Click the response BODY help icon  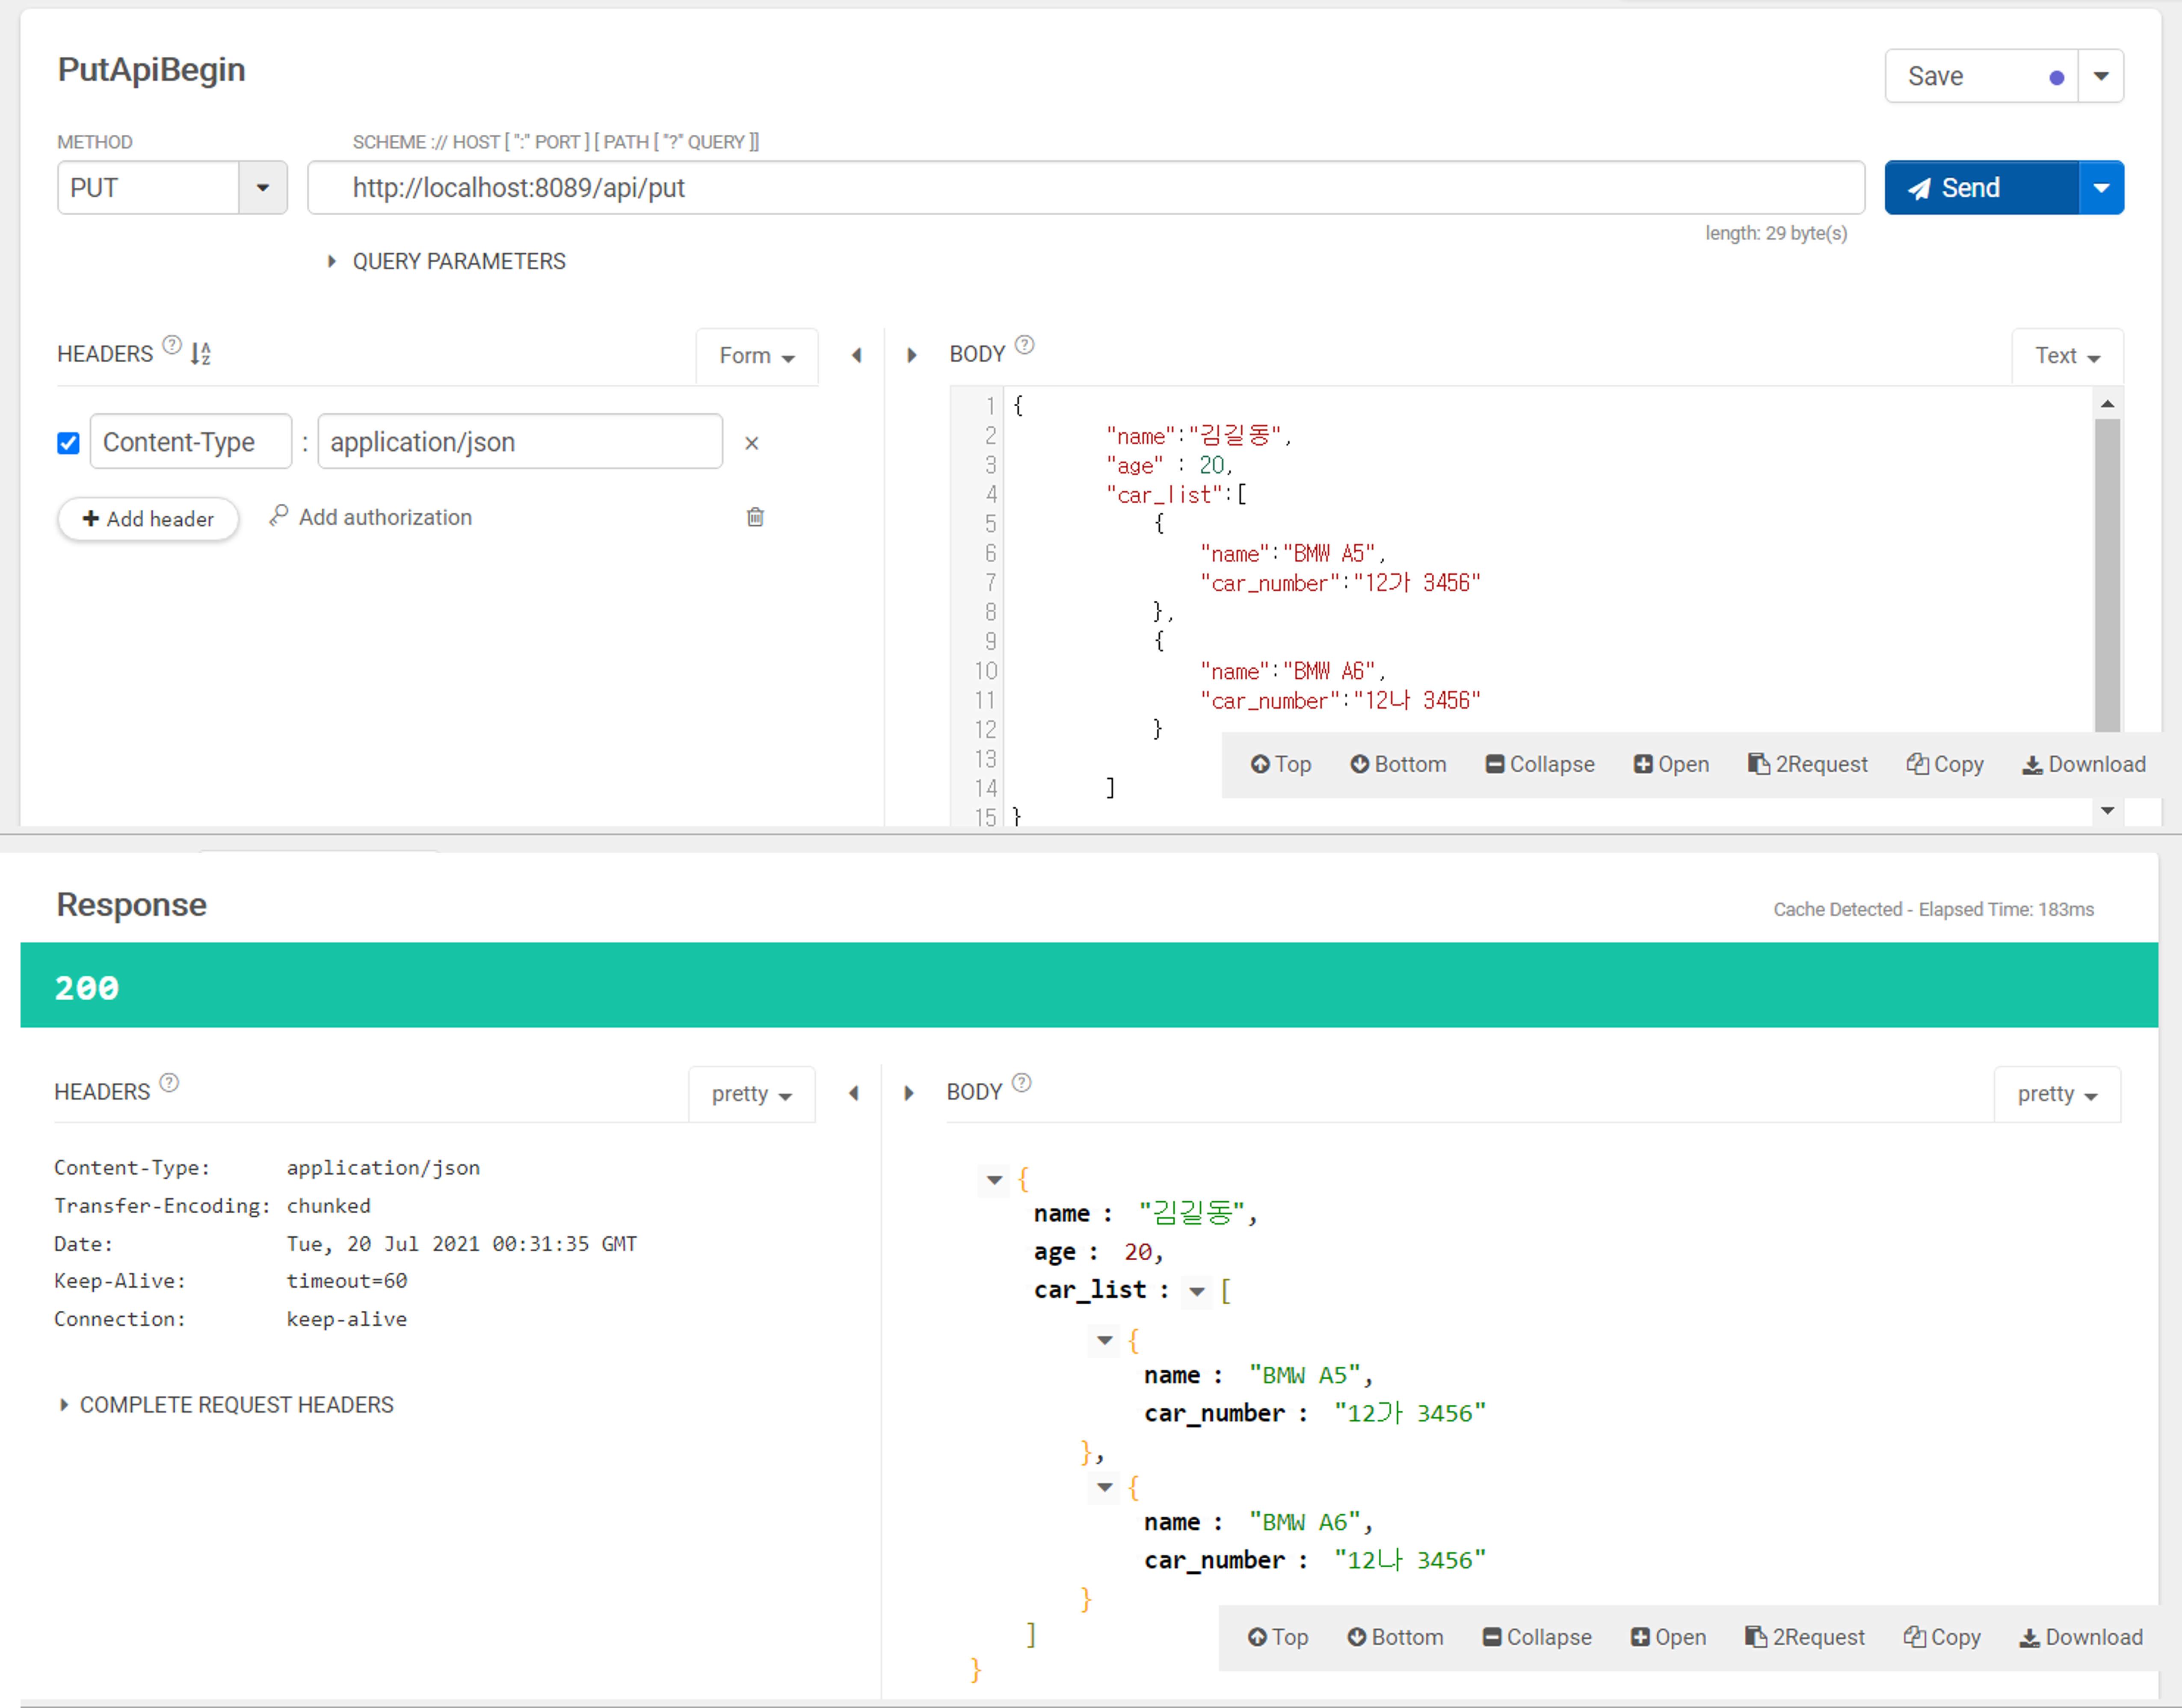tap(1021, 1083)
